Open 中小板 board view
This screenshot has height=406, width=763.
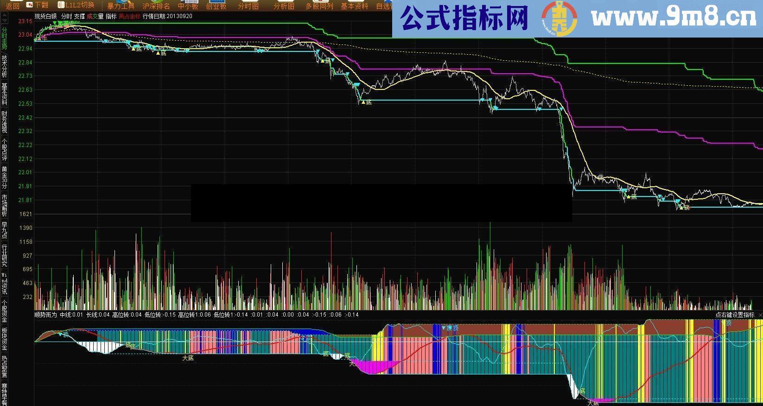188,6
